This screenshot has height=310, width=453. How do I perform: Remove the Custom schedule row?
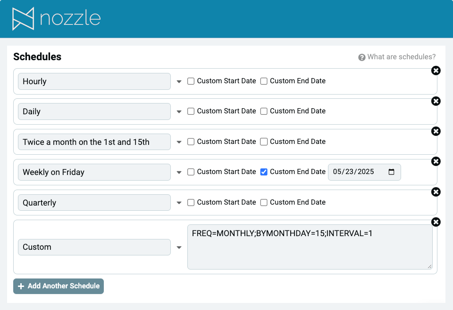[436, 222]
